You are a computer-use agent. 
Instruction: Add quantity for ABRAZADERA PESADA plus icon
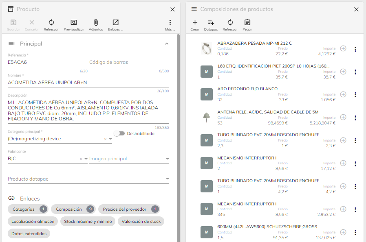coord(343,48)
